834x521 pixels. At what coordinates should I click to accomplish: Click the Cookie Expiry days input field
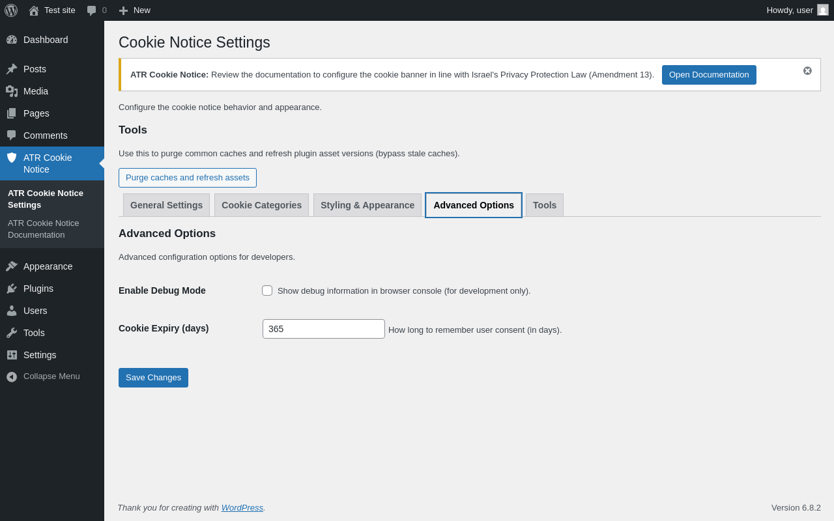(324, 329)
